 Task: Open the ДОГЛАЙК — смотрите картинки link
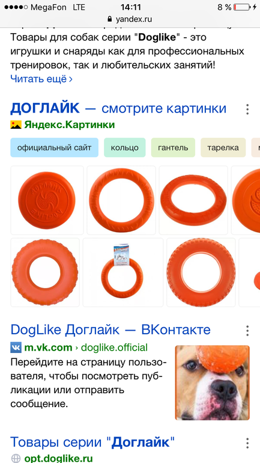[x=118, y=109]
